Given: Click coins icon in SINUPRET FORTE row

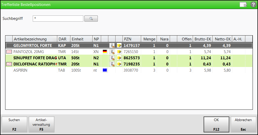Looking at the screenshot, I should point(119,58).
